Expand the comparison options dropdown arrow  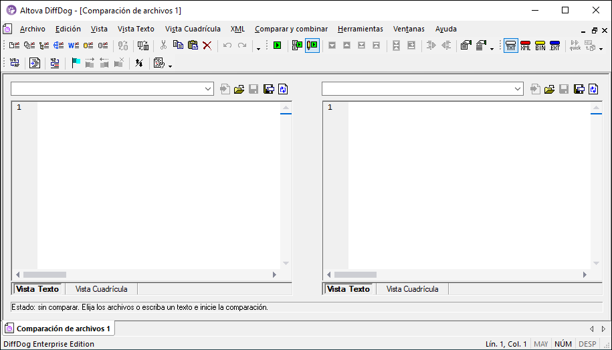492,48
